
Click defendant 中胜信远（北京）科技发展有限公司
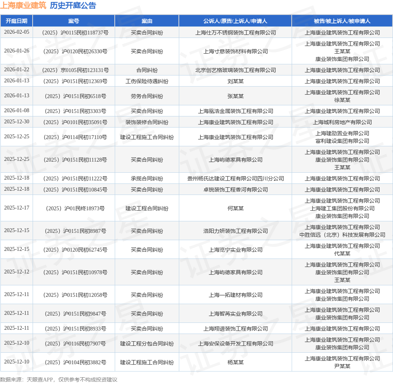coord(342,235)
